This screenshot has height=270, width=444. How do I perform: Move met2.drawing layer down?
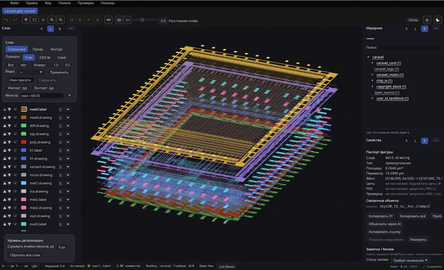click(9, 208)
